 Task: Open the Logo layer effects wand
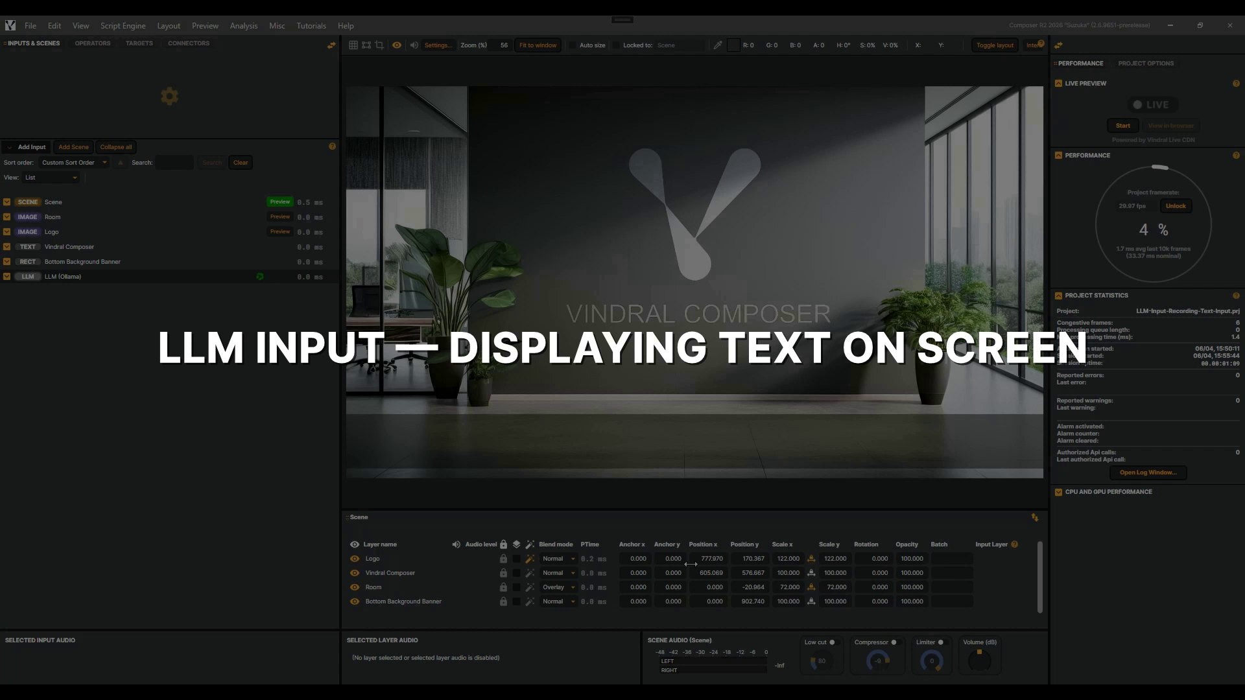pyautogui.click(x=530, y=559)
